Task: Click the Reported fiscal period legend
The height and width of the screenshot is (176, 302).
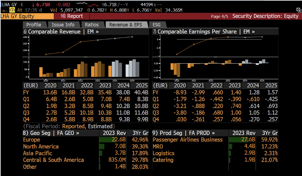Action: pos(73,126)
